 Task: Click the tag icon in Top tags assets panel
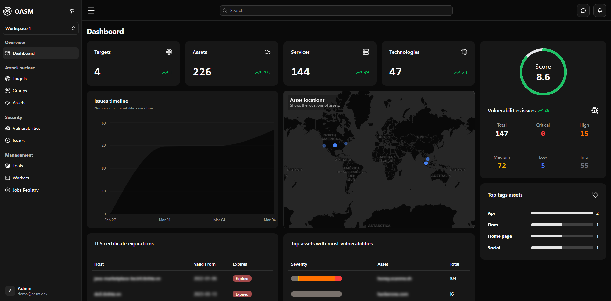click(x=595, y=194)
